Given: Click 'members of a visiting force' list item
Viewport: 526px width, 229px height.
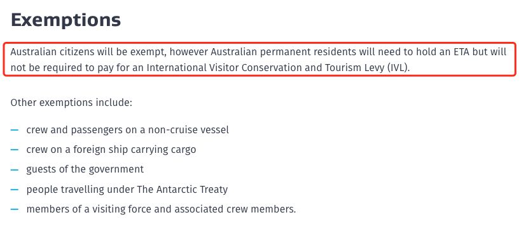Looking at the screenshot, I should pyautogui.click(x=161, y=209).
